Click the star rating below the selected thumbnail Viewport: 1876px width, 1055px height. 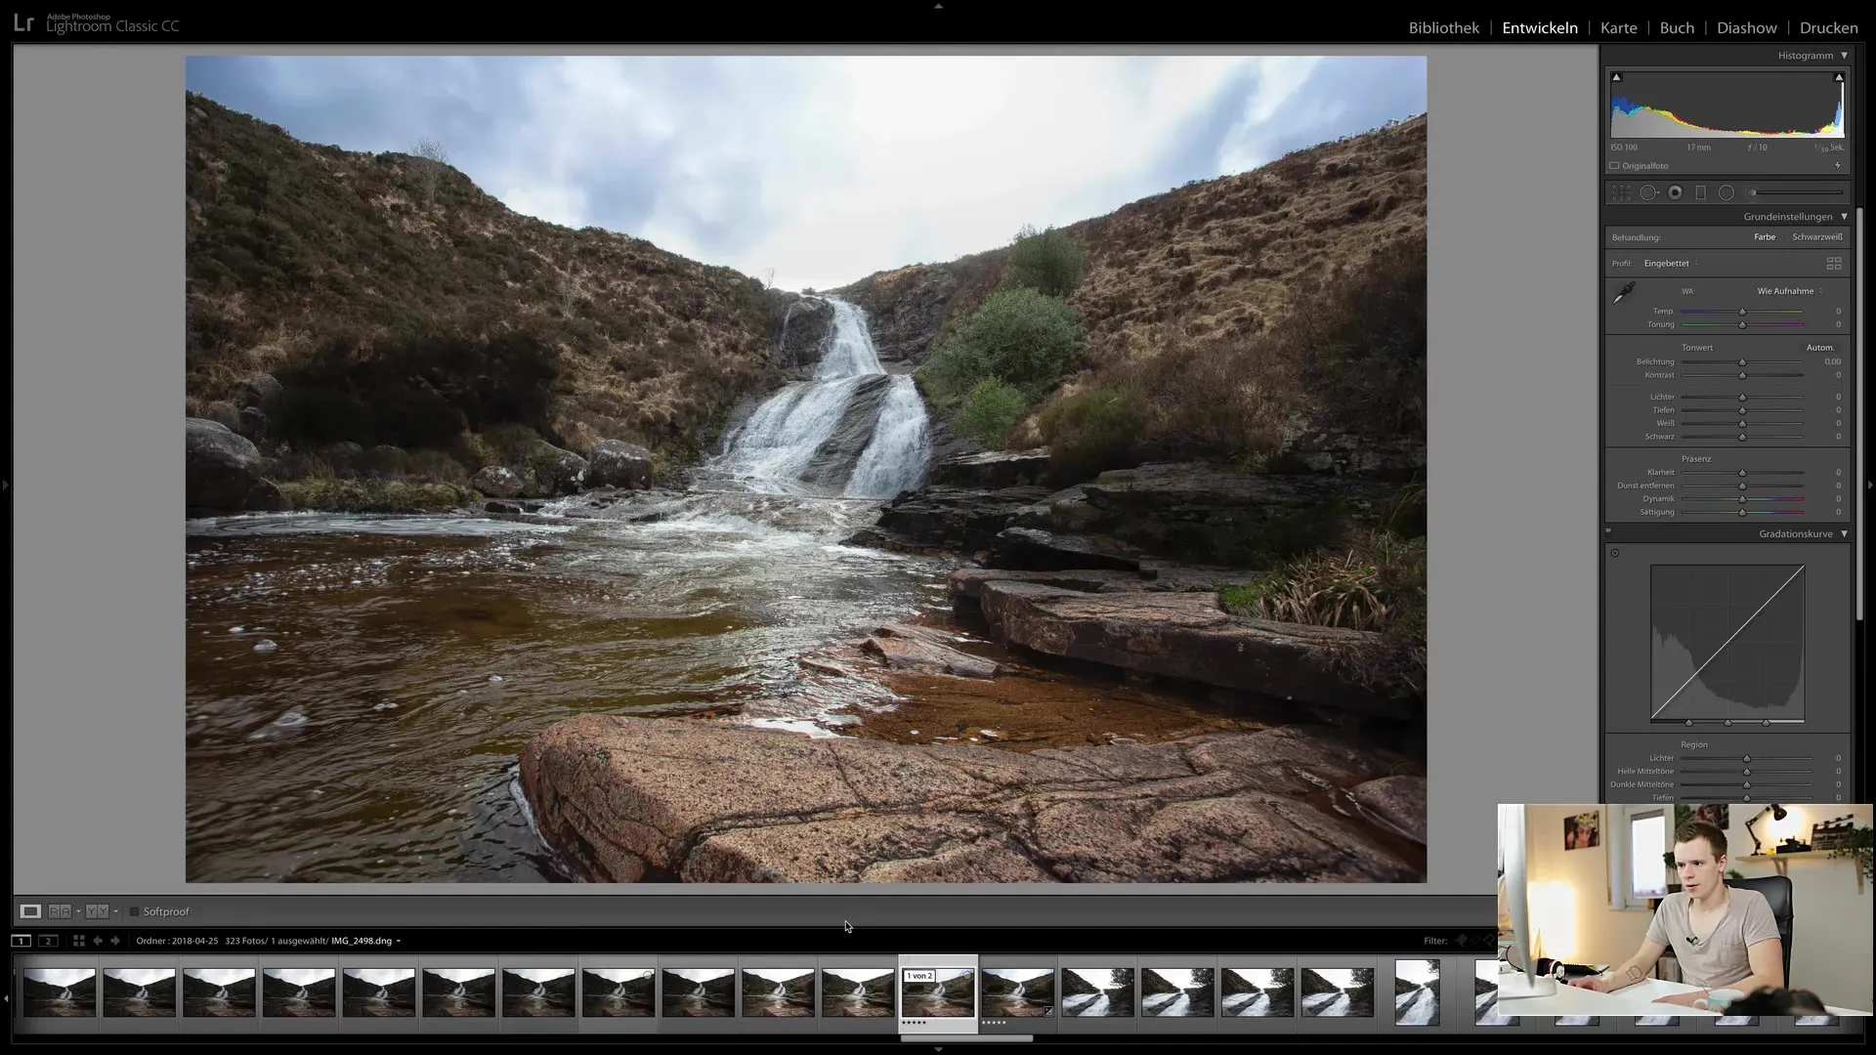[915, 1023]
